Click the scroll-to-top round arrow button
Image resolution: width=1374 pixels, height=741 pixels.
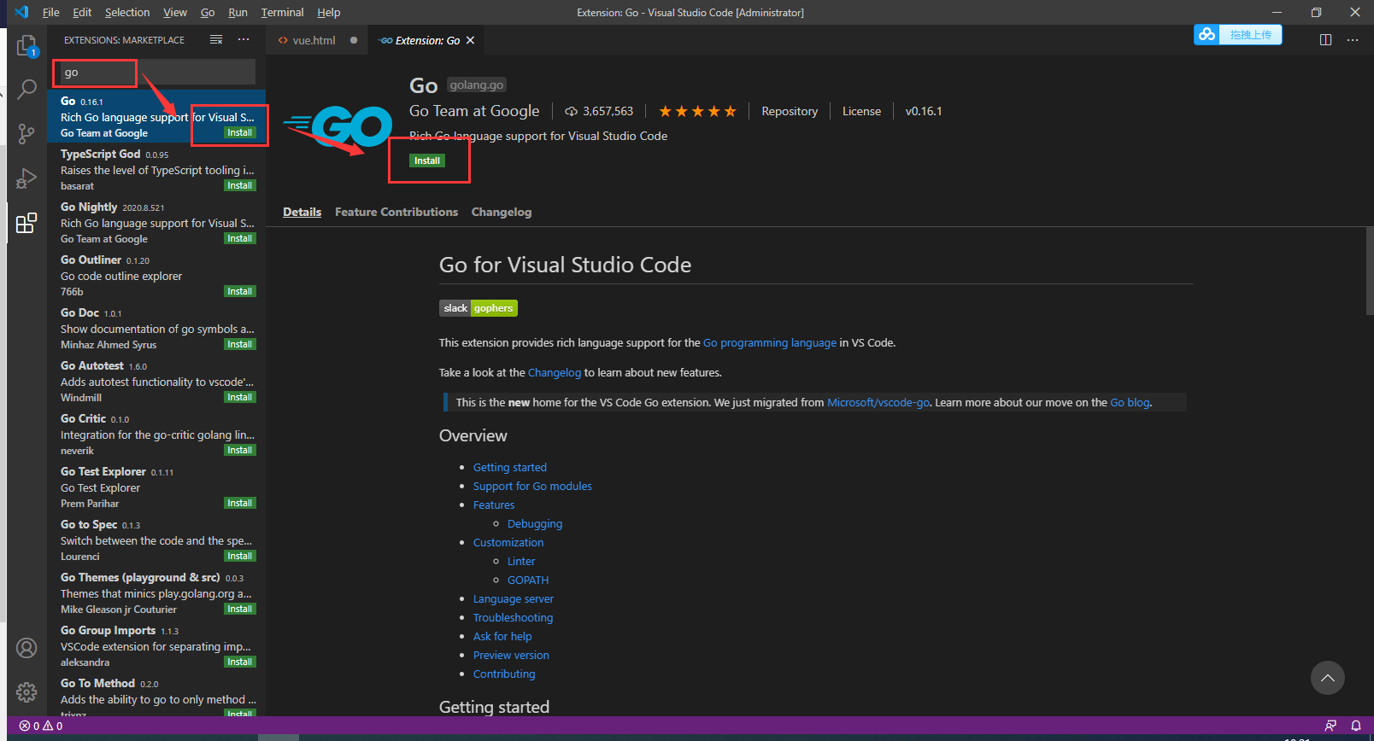point(1327,678)
